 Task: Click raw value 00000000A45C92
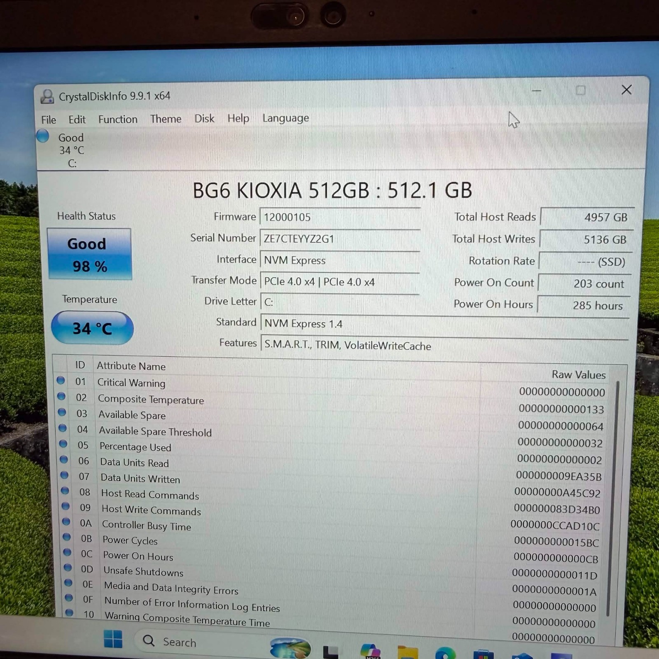pyautogui.click(x=557, y=493)
